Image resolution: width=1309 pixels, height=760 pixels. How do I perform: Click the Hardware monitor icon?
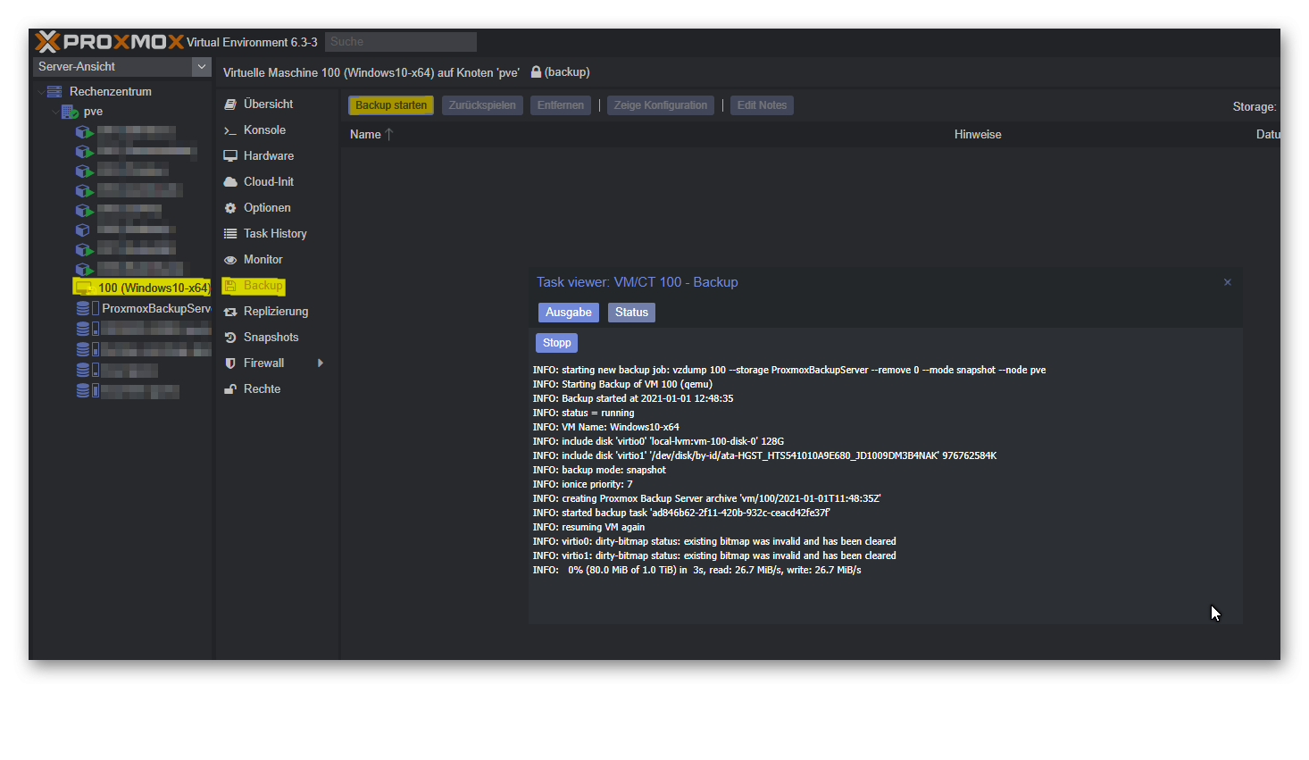pyautogui.click(x=230, y=156)
